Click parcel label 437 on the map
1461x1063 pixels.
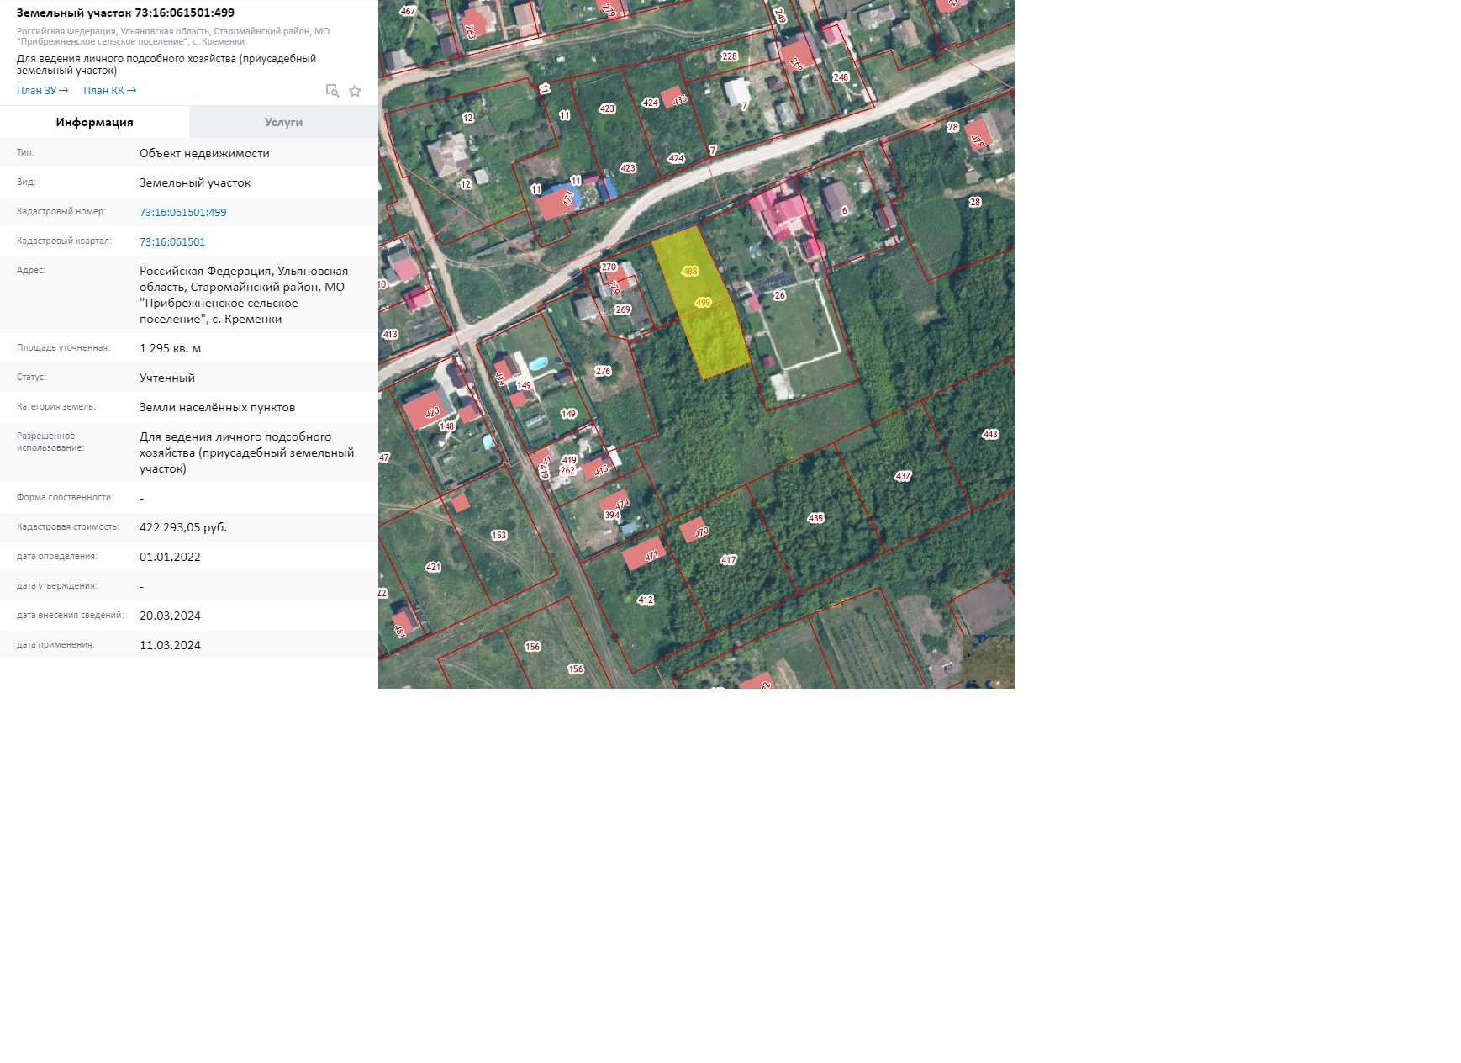[903, 476]
